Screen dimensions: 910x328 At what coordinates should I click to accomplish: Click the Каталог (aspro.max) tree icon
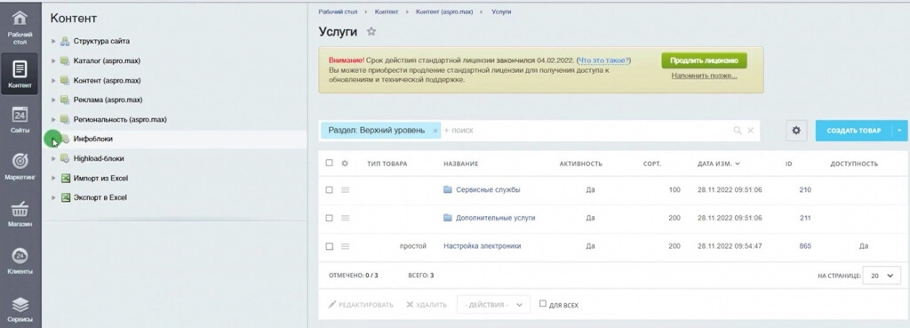tap(65, 60)
